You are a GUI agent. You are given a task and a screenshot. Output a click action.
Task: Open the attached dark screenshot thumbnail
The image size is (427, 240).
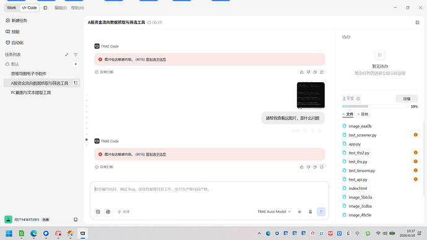(311, 95)
